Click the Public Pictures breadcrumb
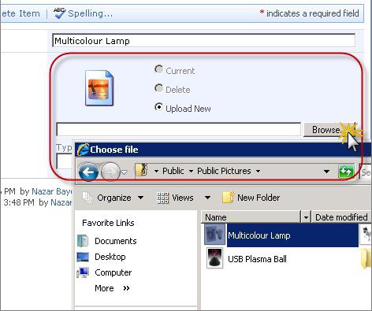The image size is (372, 311). click(x=224, y=171)
